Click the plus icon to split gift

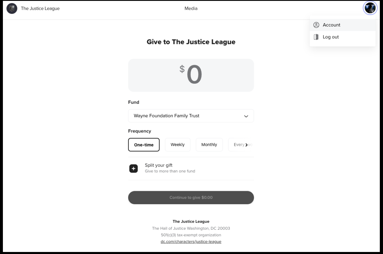(x=133, y=168)
